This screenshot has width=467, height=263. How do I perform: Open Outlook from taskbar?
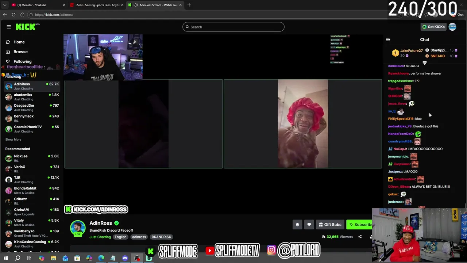(x=65, y=259)
